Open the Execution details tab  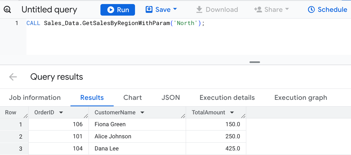coord(227,98)
